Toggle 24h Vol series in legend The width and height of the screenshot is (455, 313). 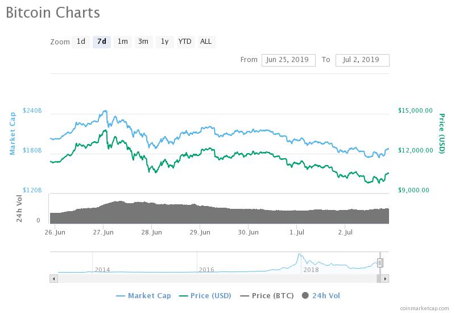pos(321,296)
